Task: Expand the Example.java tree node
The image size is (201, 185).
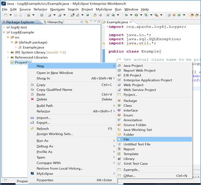Action: [16, 47]
